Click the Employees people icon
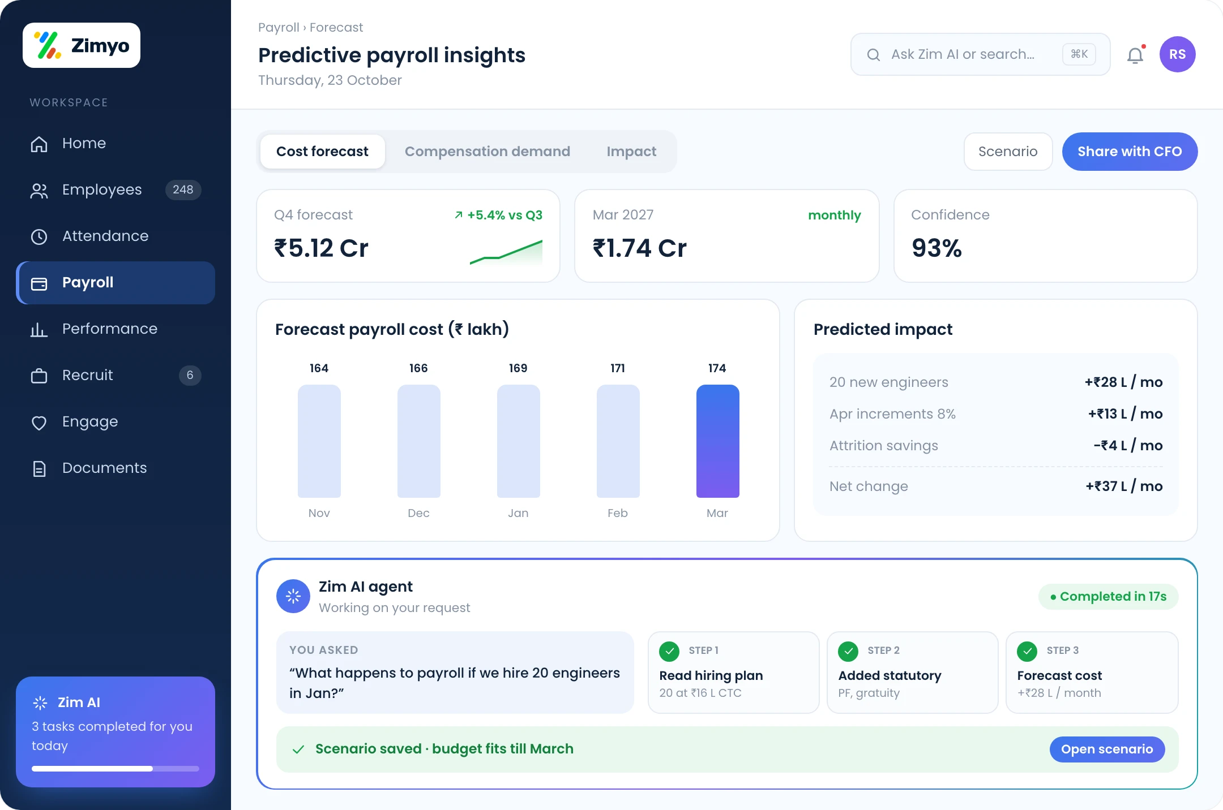Viewport: 1223px width, 810px height. click(x=39, y=190)
